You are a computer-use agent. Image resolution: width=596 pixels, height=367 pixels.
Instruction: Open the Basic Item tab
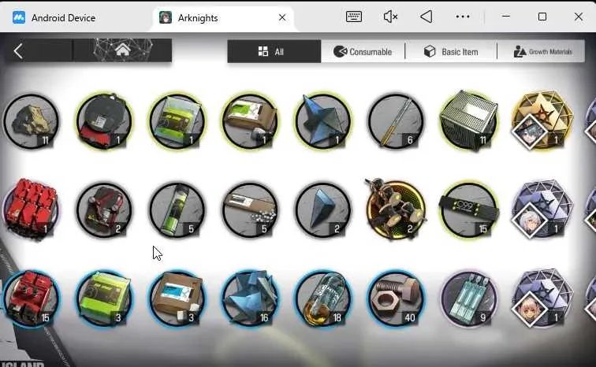click(x=451, y=52)
